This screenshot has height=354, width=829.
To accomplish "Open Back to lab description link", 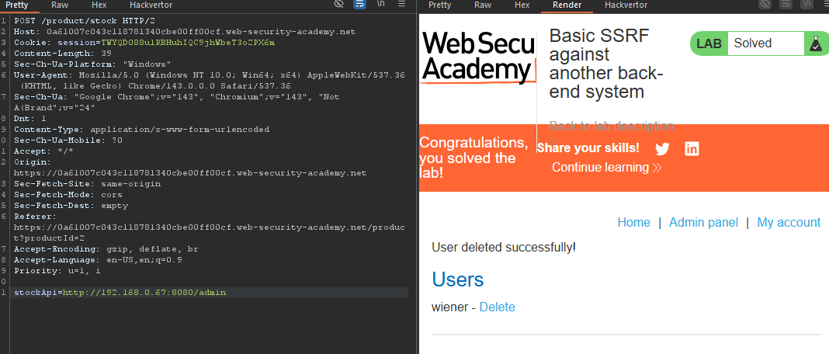I will point(612,126).
